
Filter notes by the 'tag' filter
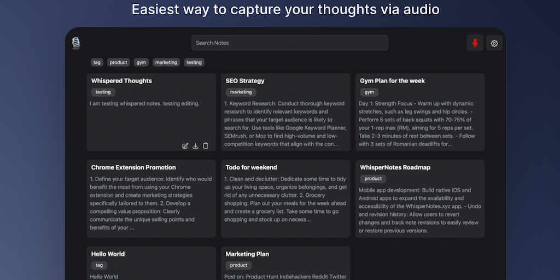point(97,62)
